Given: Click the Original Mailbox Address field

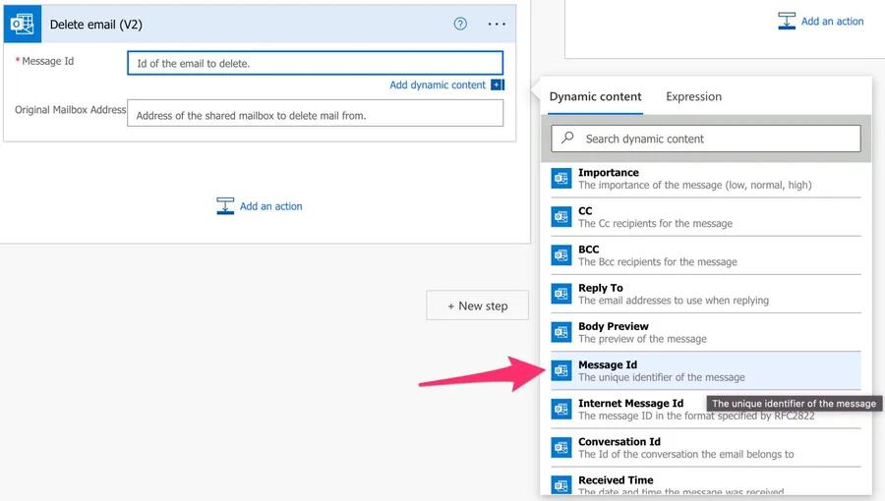Looking at the screenshot, I should [x=315, y=114].
